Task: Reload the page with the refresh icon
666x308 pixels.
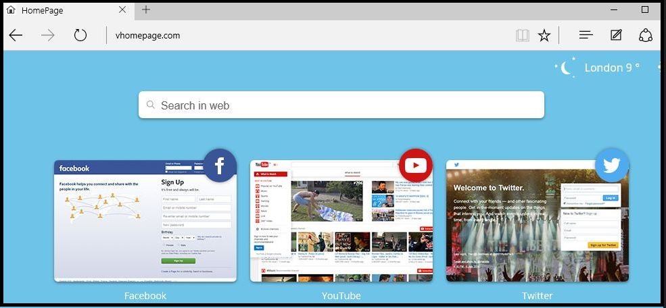Action: [x=80, y=35]
